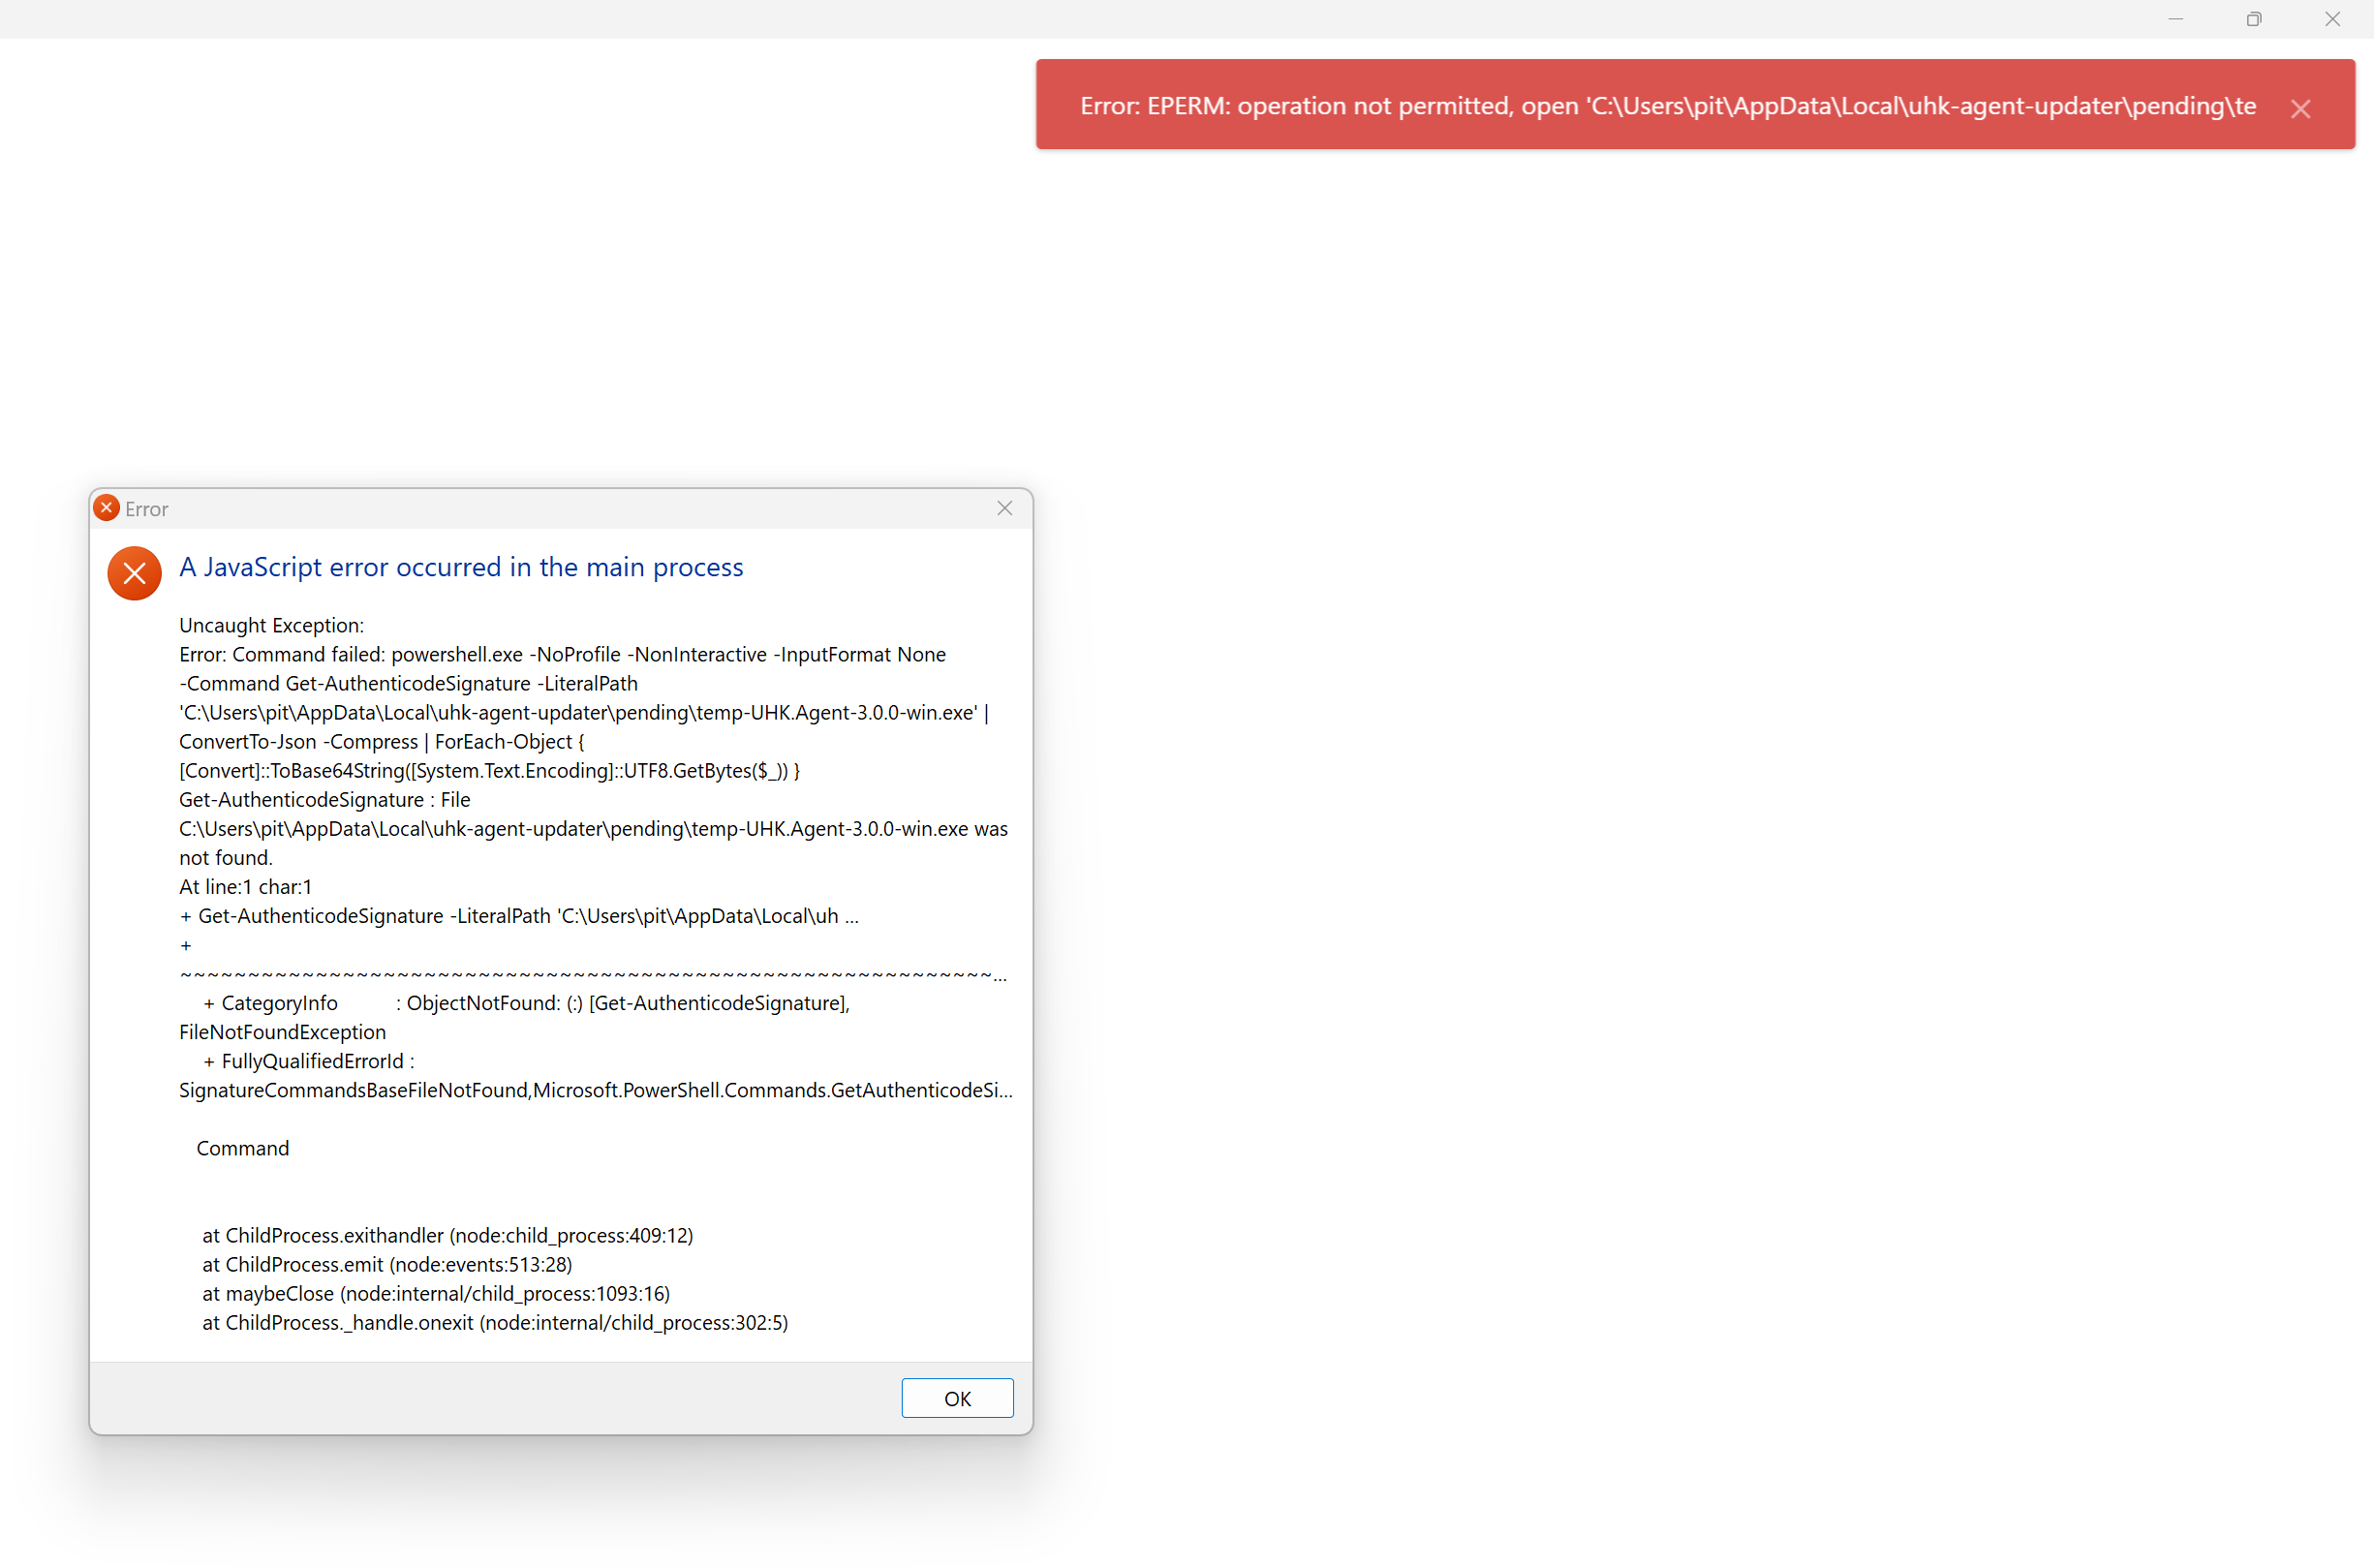Image resolution: width=2374 pixels, height=1568 pixels.
Task: Close the Error dialog with its X
Action: point(1004,509)
